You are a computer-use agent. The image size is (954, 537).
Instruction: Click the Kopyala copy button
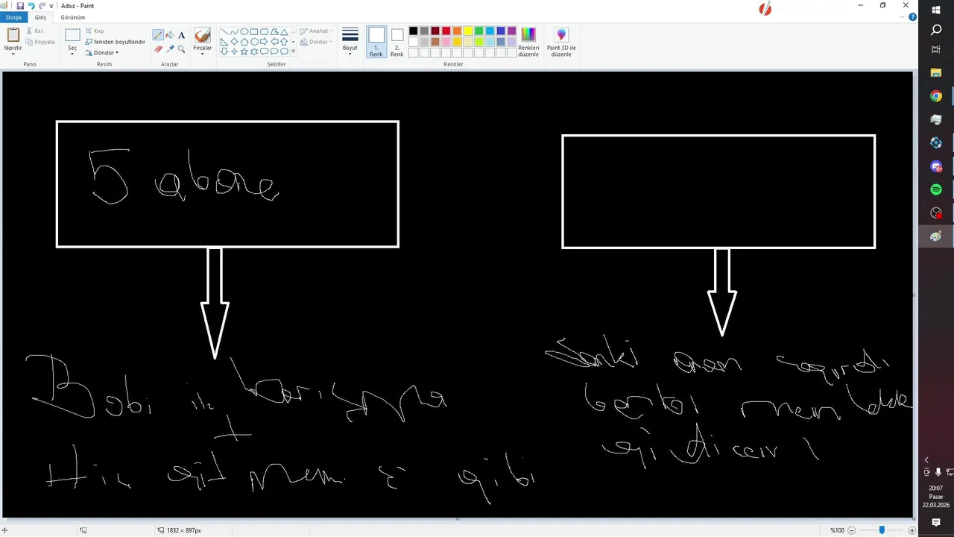click(x=40, y=42)
